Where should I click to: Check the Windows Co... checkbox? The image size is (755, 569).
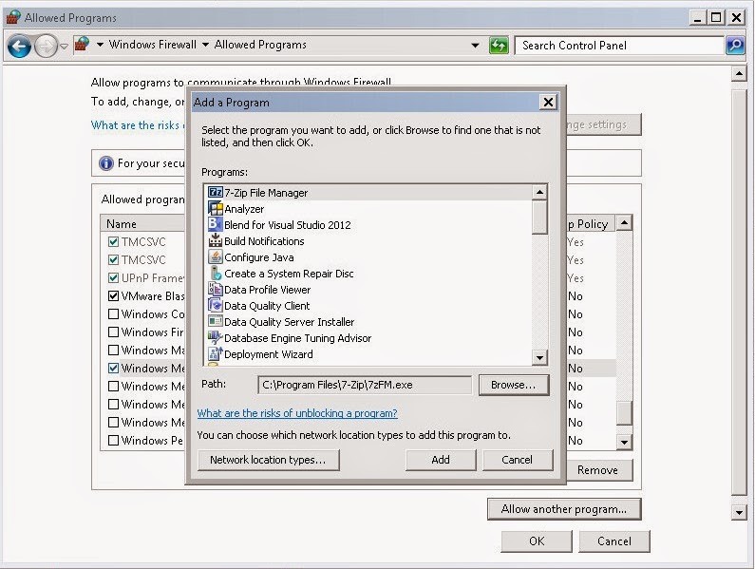114,314
